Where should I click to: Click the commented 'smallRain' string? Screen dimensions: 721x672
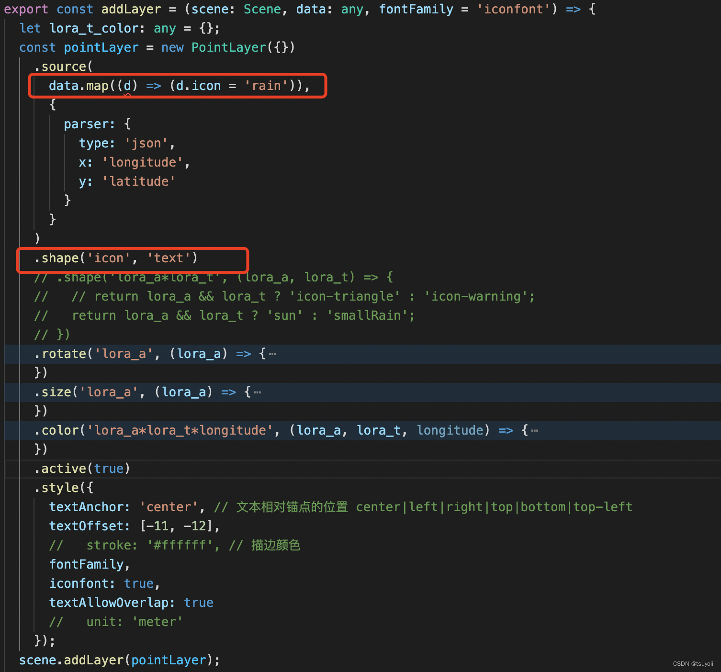point(367,316)
